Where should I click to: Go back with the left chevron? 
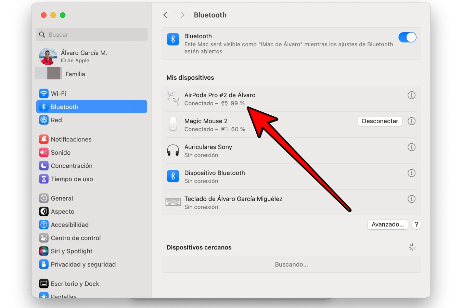[166, 15]
